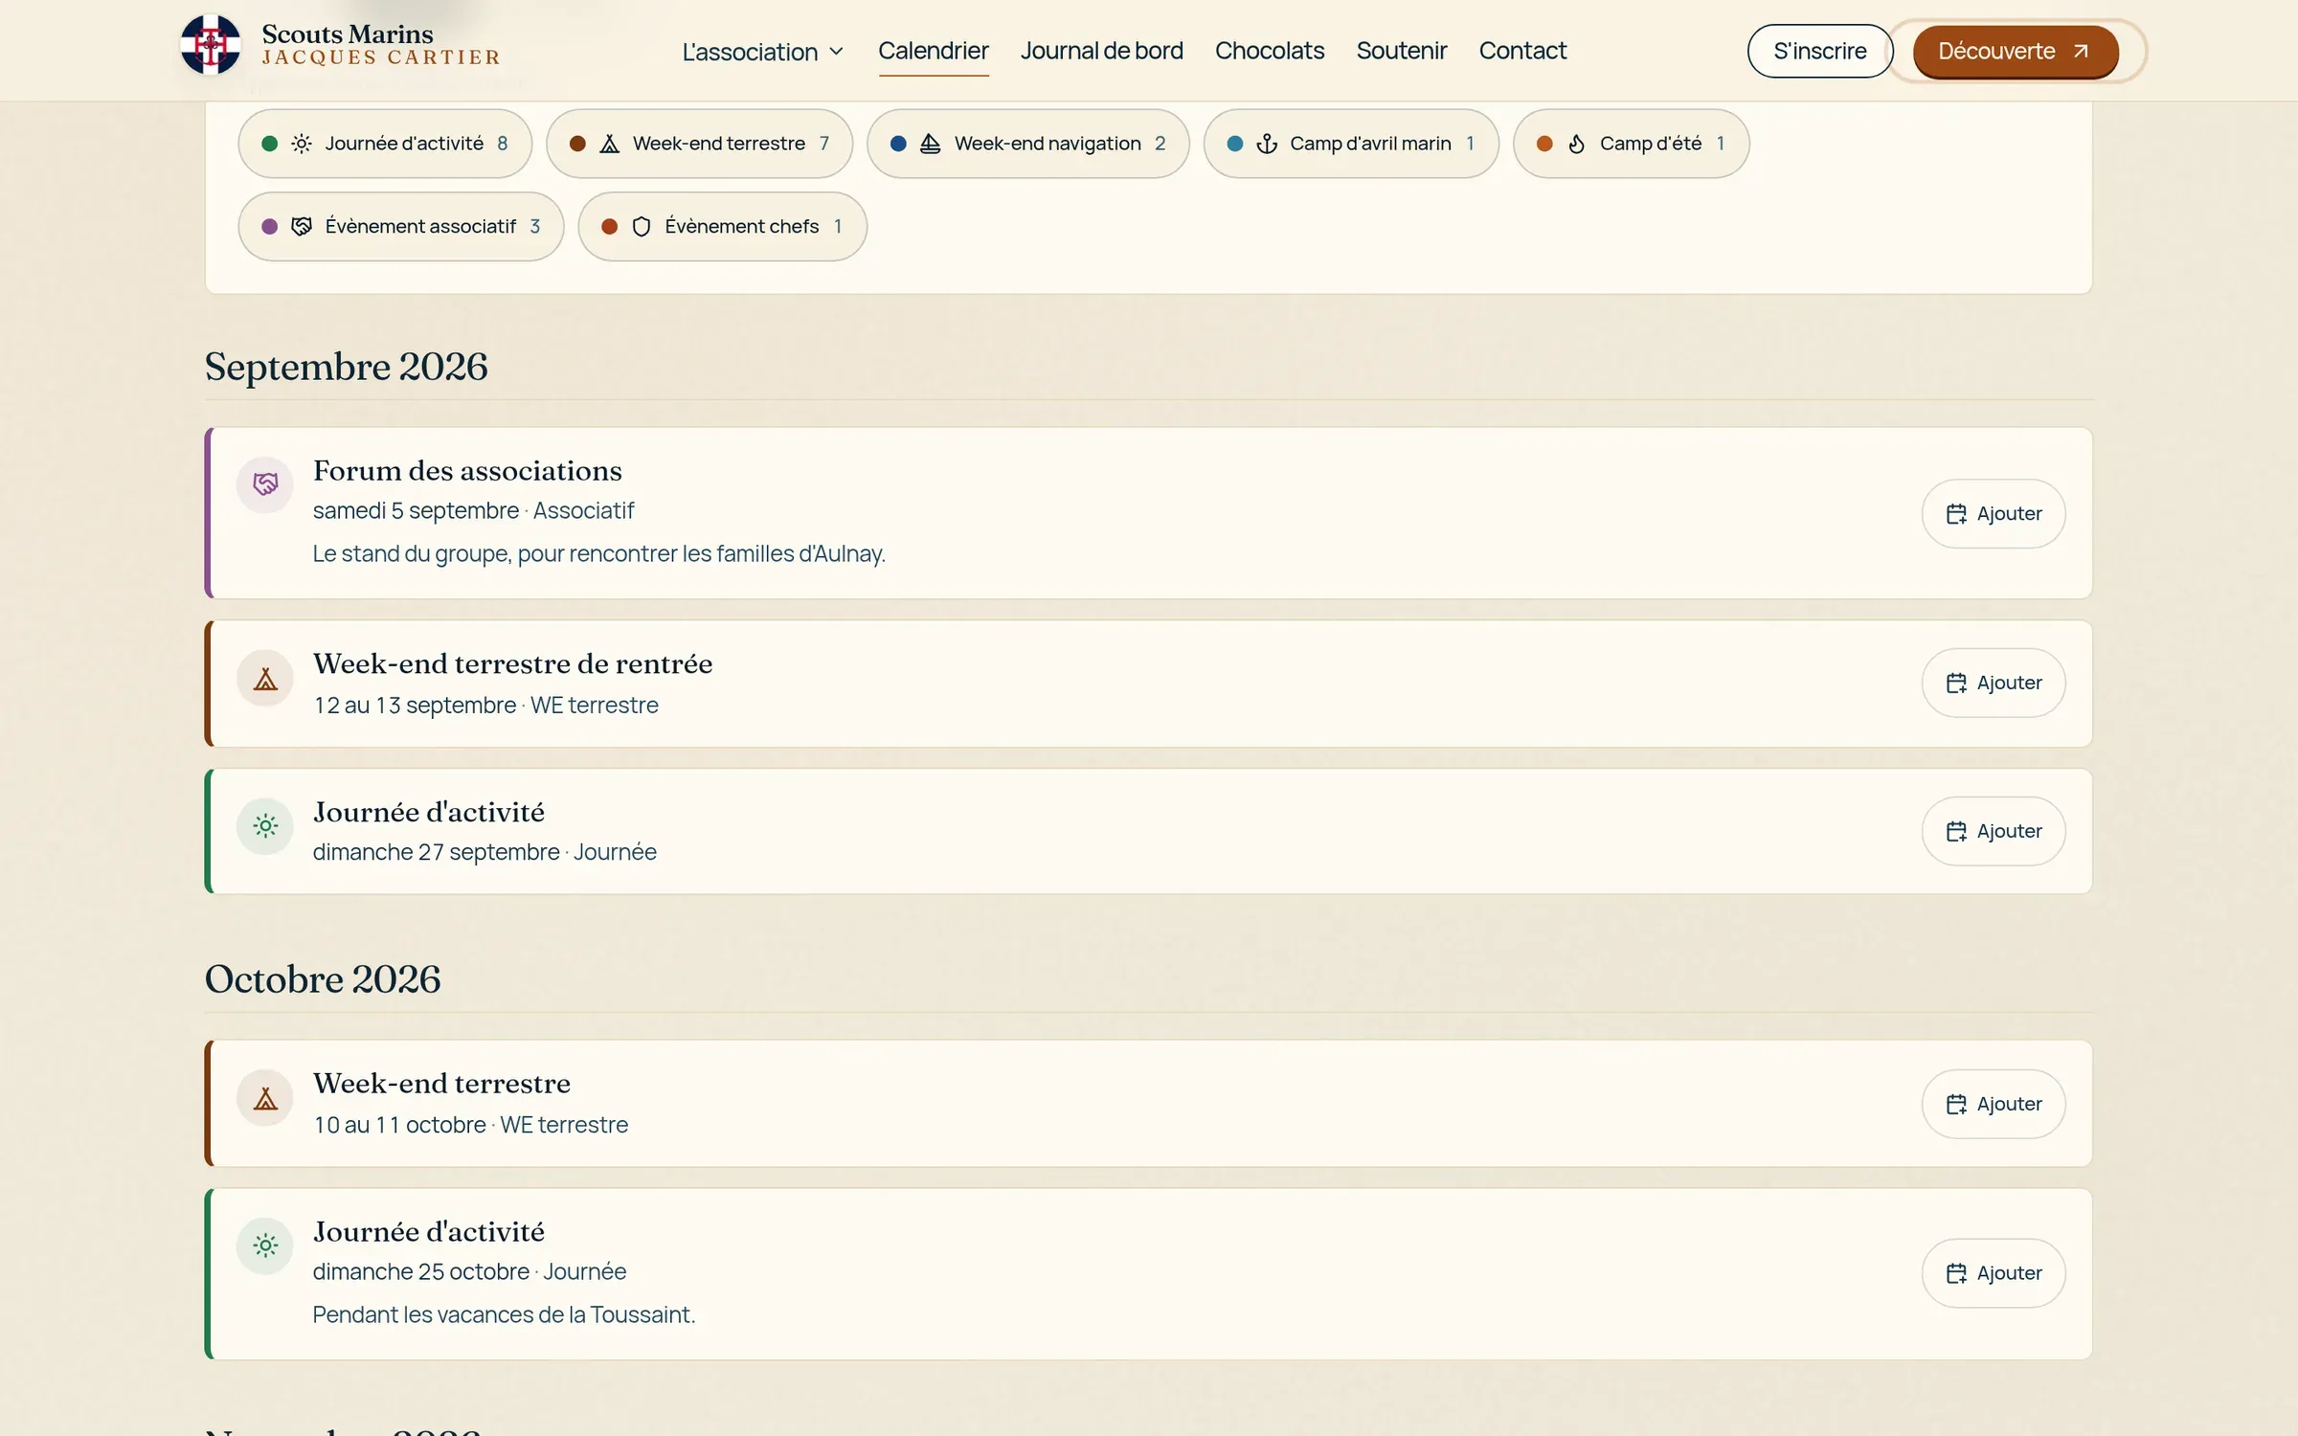Open the Soutenir nav link

pyautogui.click(x=1401, y=51)
